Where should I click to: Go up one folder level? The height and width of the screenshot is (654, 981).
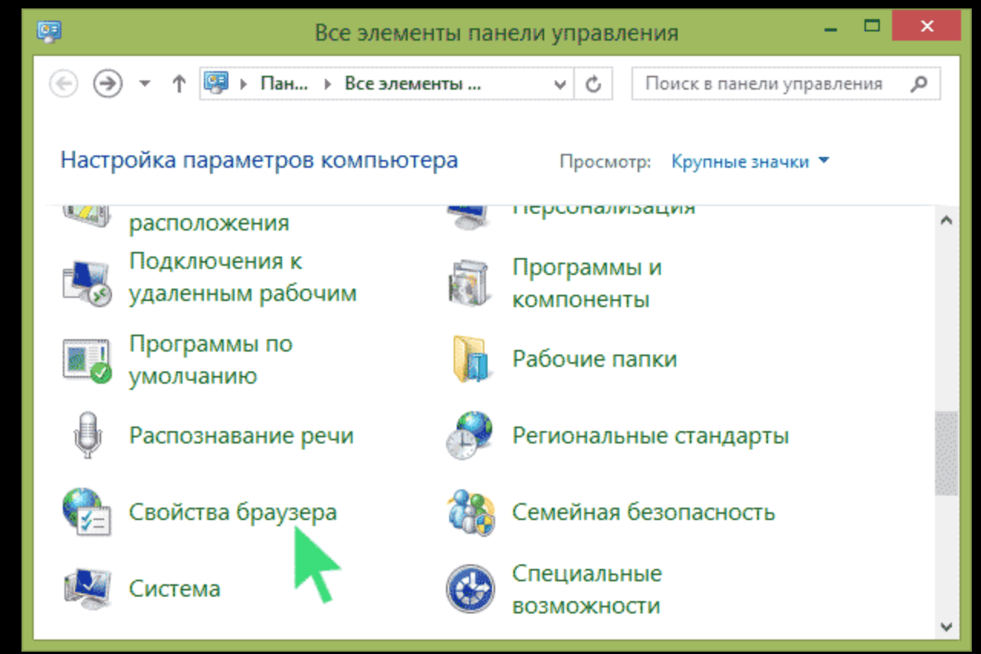(179, 83)
